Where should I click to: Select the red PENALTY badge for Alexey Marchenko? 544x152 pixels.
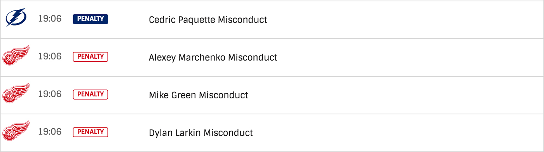[90, 57]
